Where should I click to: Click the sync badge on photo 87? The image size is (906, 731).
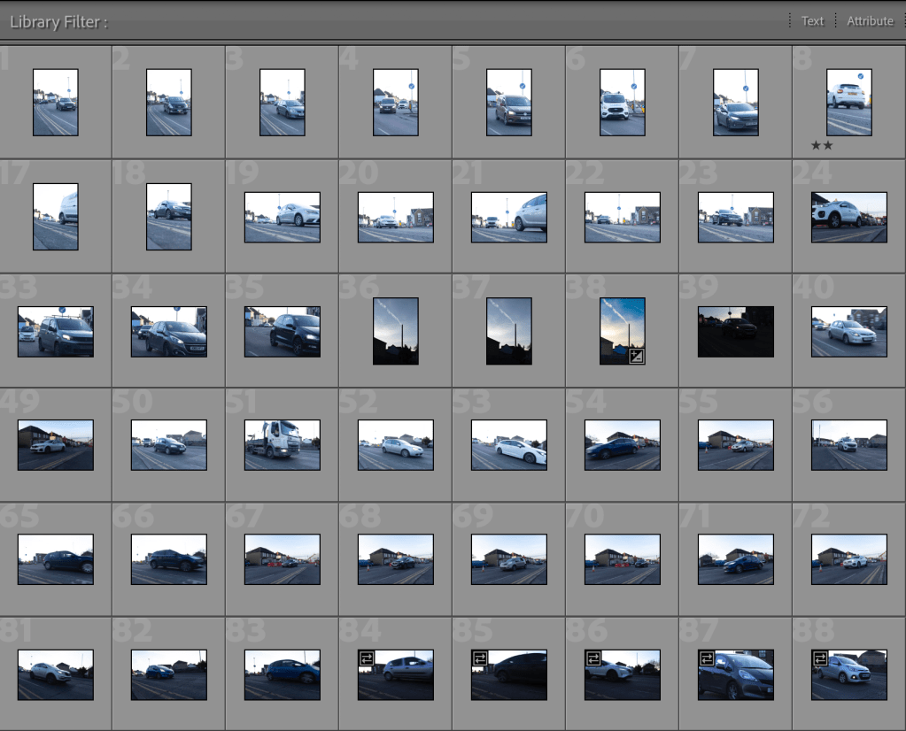click(706, 658)
